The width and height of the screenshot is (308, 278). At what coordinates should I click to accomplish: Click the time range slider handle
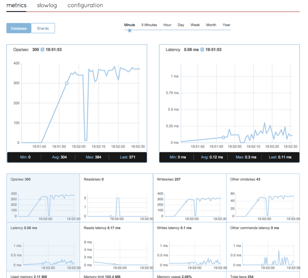pos(129,30)
